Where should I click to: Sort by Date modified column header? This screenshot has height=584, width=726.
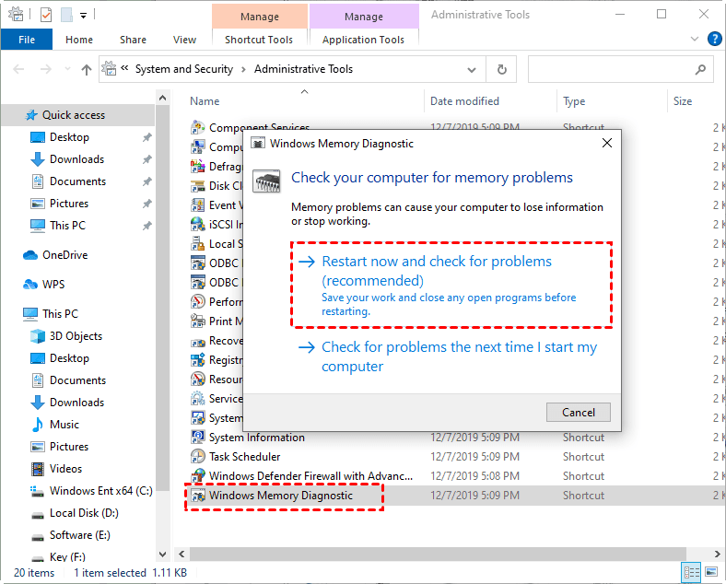click(464, 101)
